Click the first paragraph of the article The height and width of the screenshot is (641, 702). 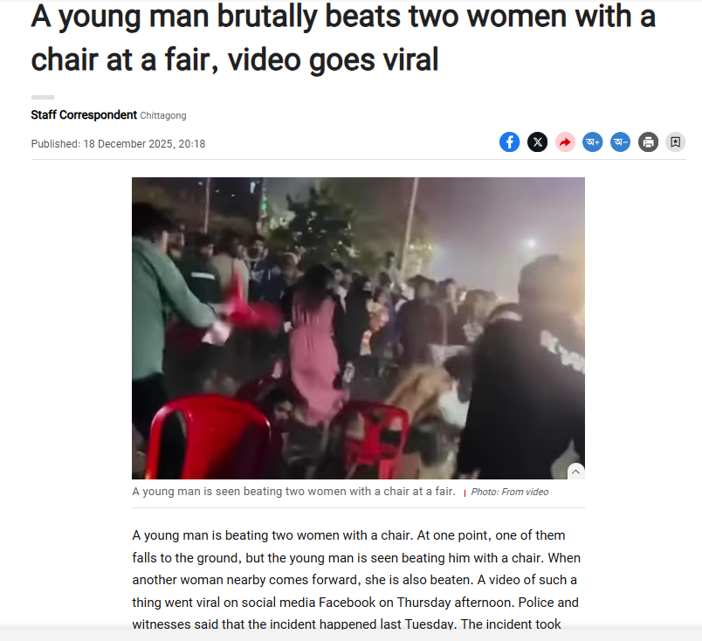point(356,580)
